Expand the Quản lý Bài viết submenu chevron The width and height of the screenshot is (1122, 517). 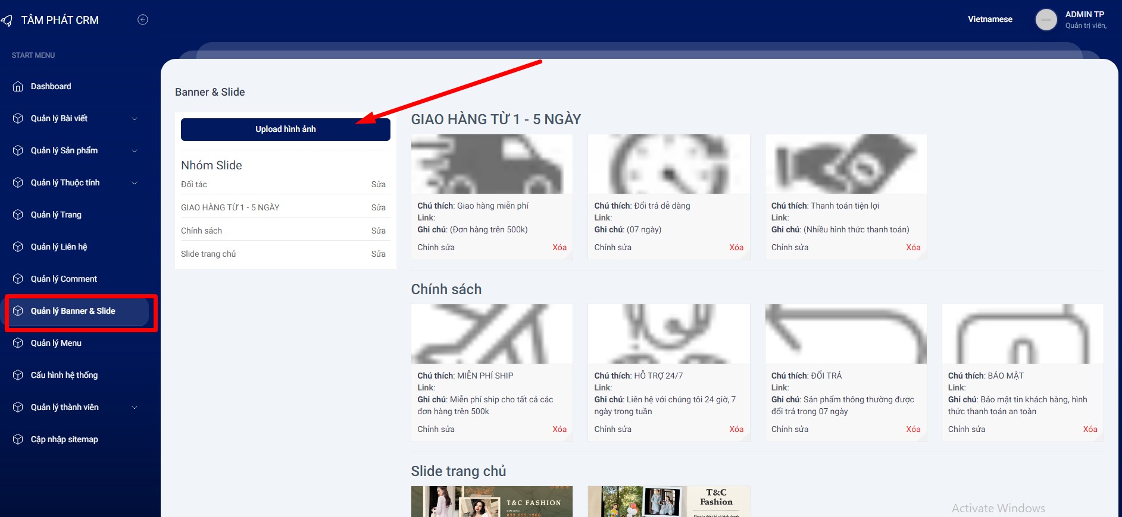pos(135,119)
